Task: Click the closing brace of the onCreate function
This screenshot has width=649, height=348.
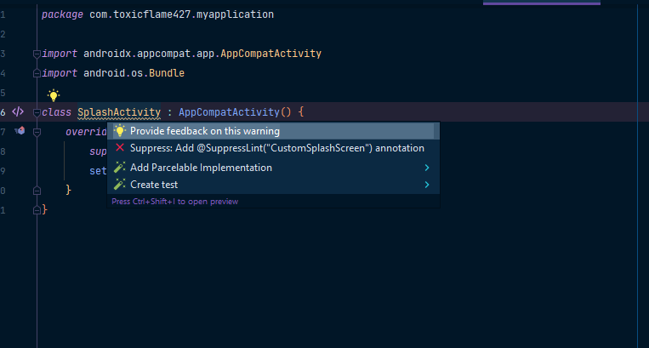Action: pos(68,190)
